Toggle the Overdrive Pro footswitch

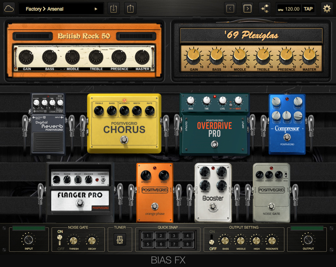[x=214, y=144]
